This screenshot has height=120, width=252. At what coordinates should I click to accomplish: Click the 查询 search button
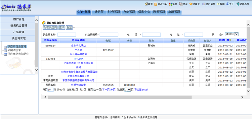pyautogui.click(x=62, y=28)
